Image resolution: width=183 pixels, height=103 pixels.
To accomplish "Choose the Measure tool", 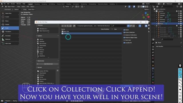I will [10, 39].
